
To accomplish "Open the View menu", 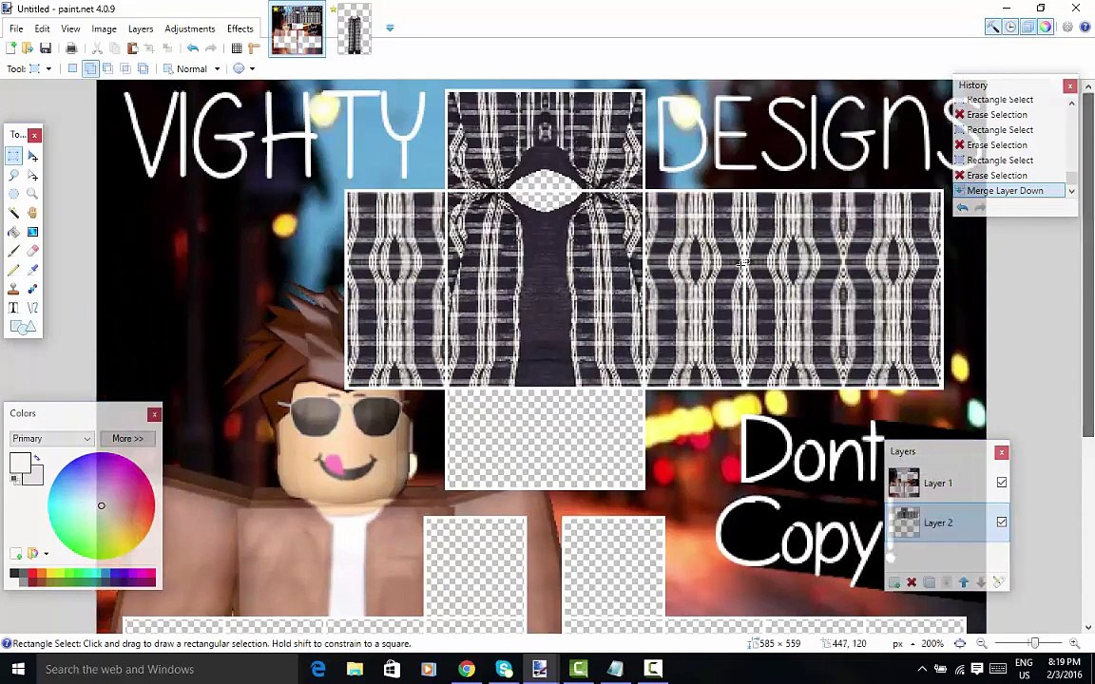I will [70, 28].
